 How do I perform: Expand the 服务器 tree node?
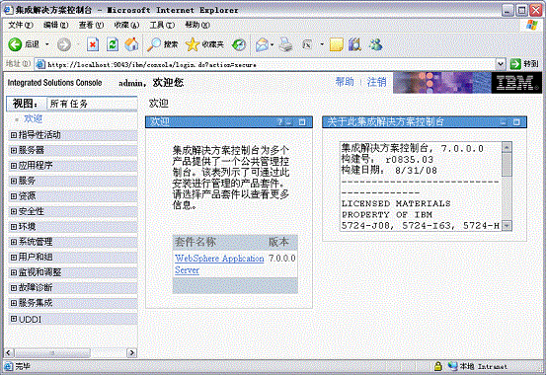(x=14, y=150)
